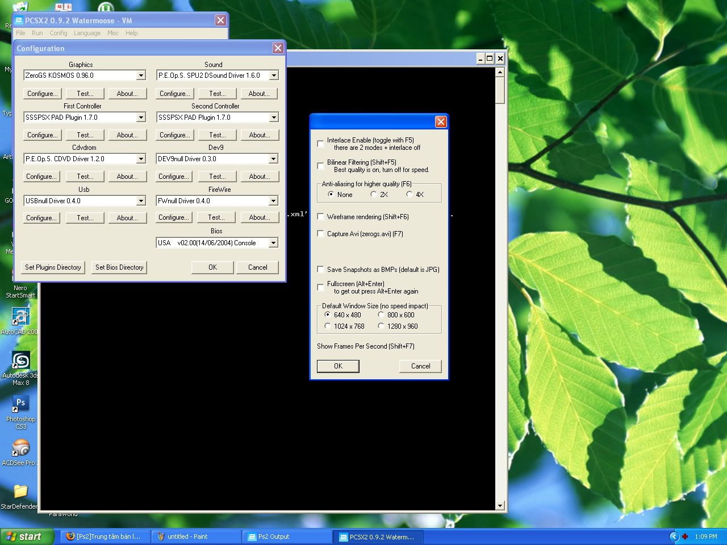Open the Windows start menu

(x=27, y=536)
